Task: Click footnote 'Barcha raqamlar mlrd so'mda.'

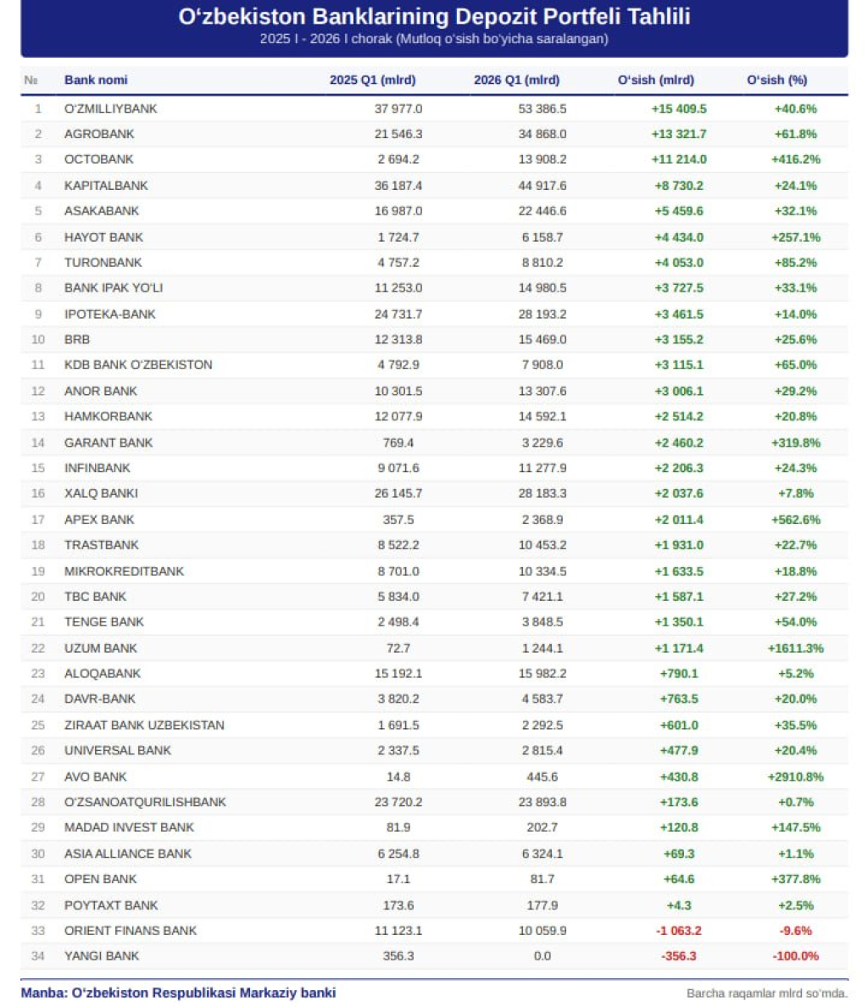Action: tap(767, 993)
